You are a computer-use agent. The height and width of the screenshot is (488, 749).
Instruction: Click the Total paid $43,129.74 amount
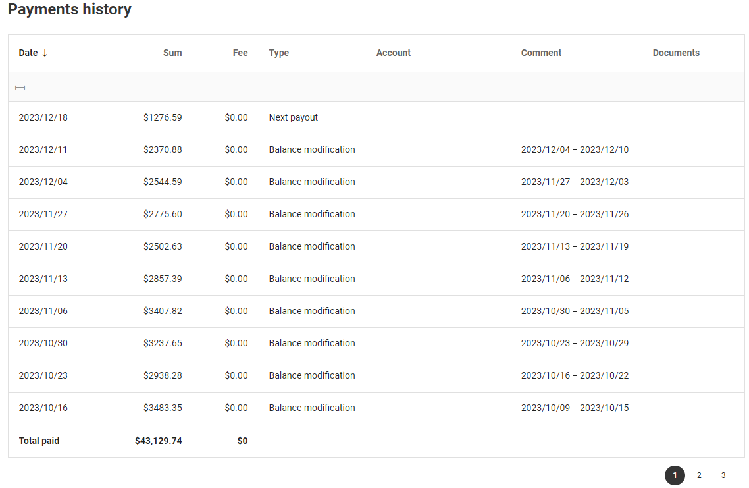click(158, 441)
